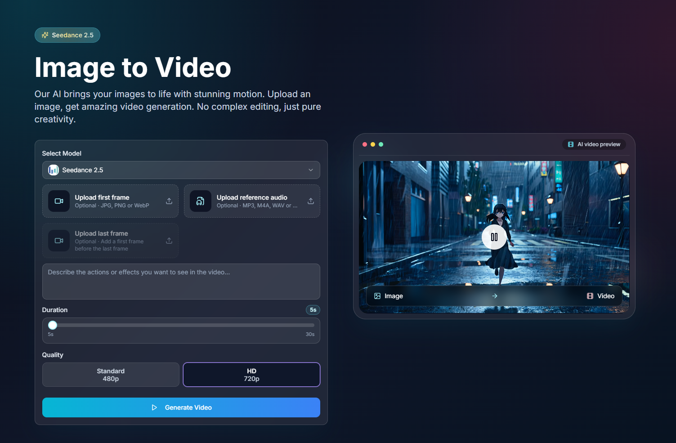Click the Seedance 2.5 header badge
This screenshot has height=443, width=676.
[x=67, y=35]
